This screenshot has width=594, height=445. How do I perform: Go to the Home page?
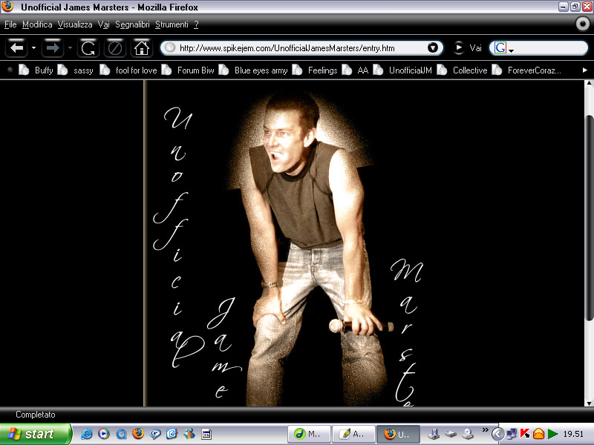(x=142, y=48)
